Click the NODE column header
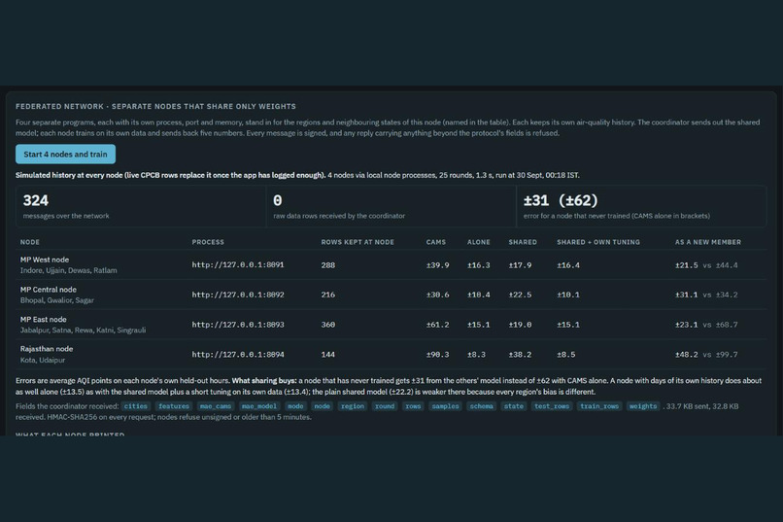Viewport: 783px width, 522px height. pyautogui.click(x=29, y=242)
